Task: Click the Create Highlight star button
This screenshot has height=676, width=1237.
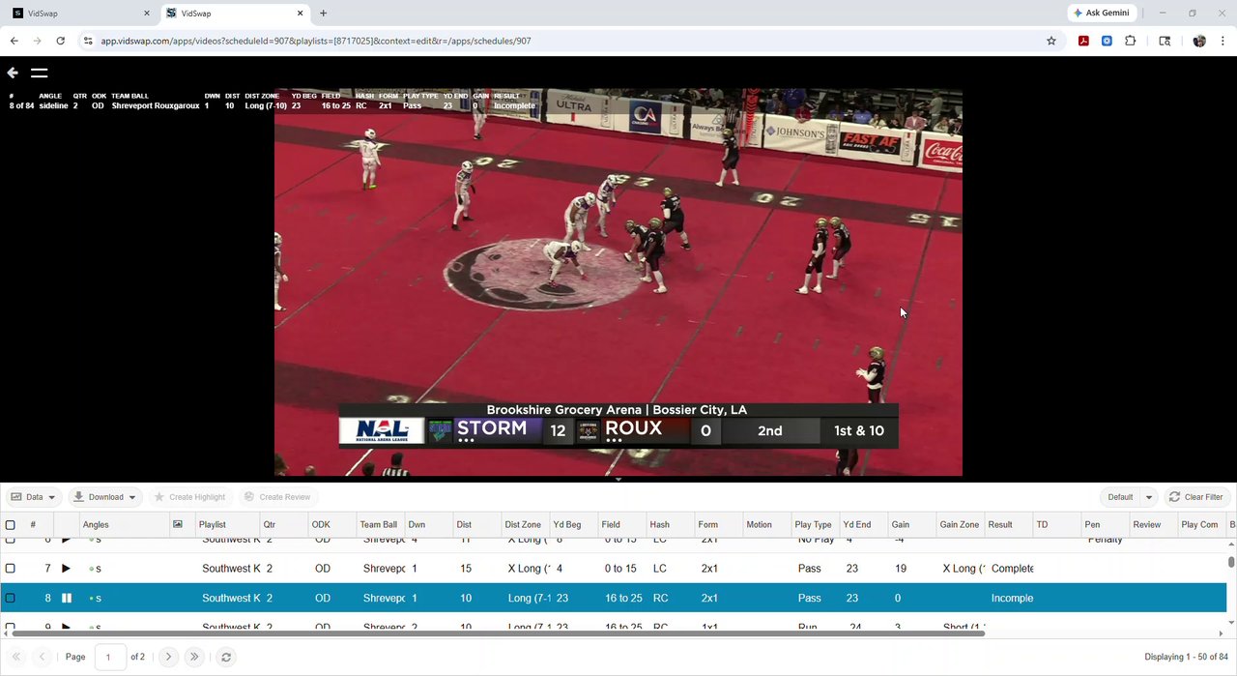Action: (189, 497)
